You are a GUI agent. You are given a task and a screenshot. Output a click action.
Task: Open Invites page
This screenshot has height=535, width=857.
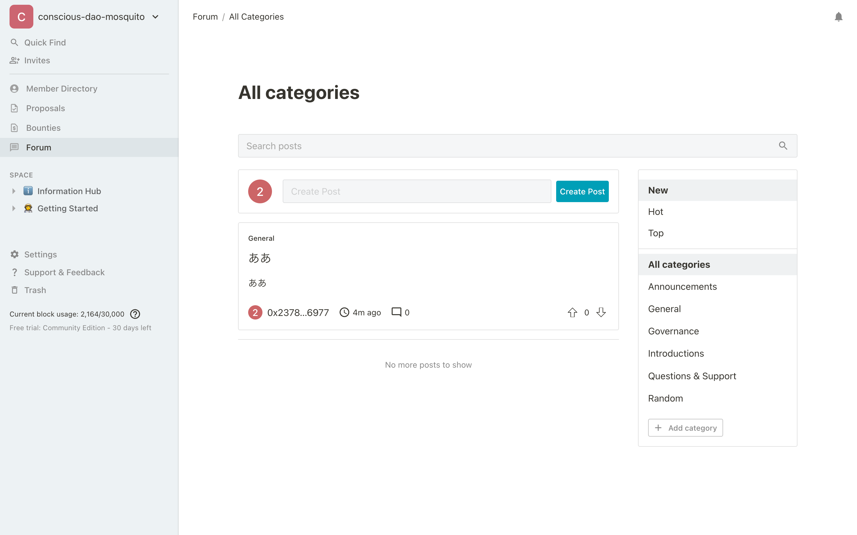click(37, 61)
